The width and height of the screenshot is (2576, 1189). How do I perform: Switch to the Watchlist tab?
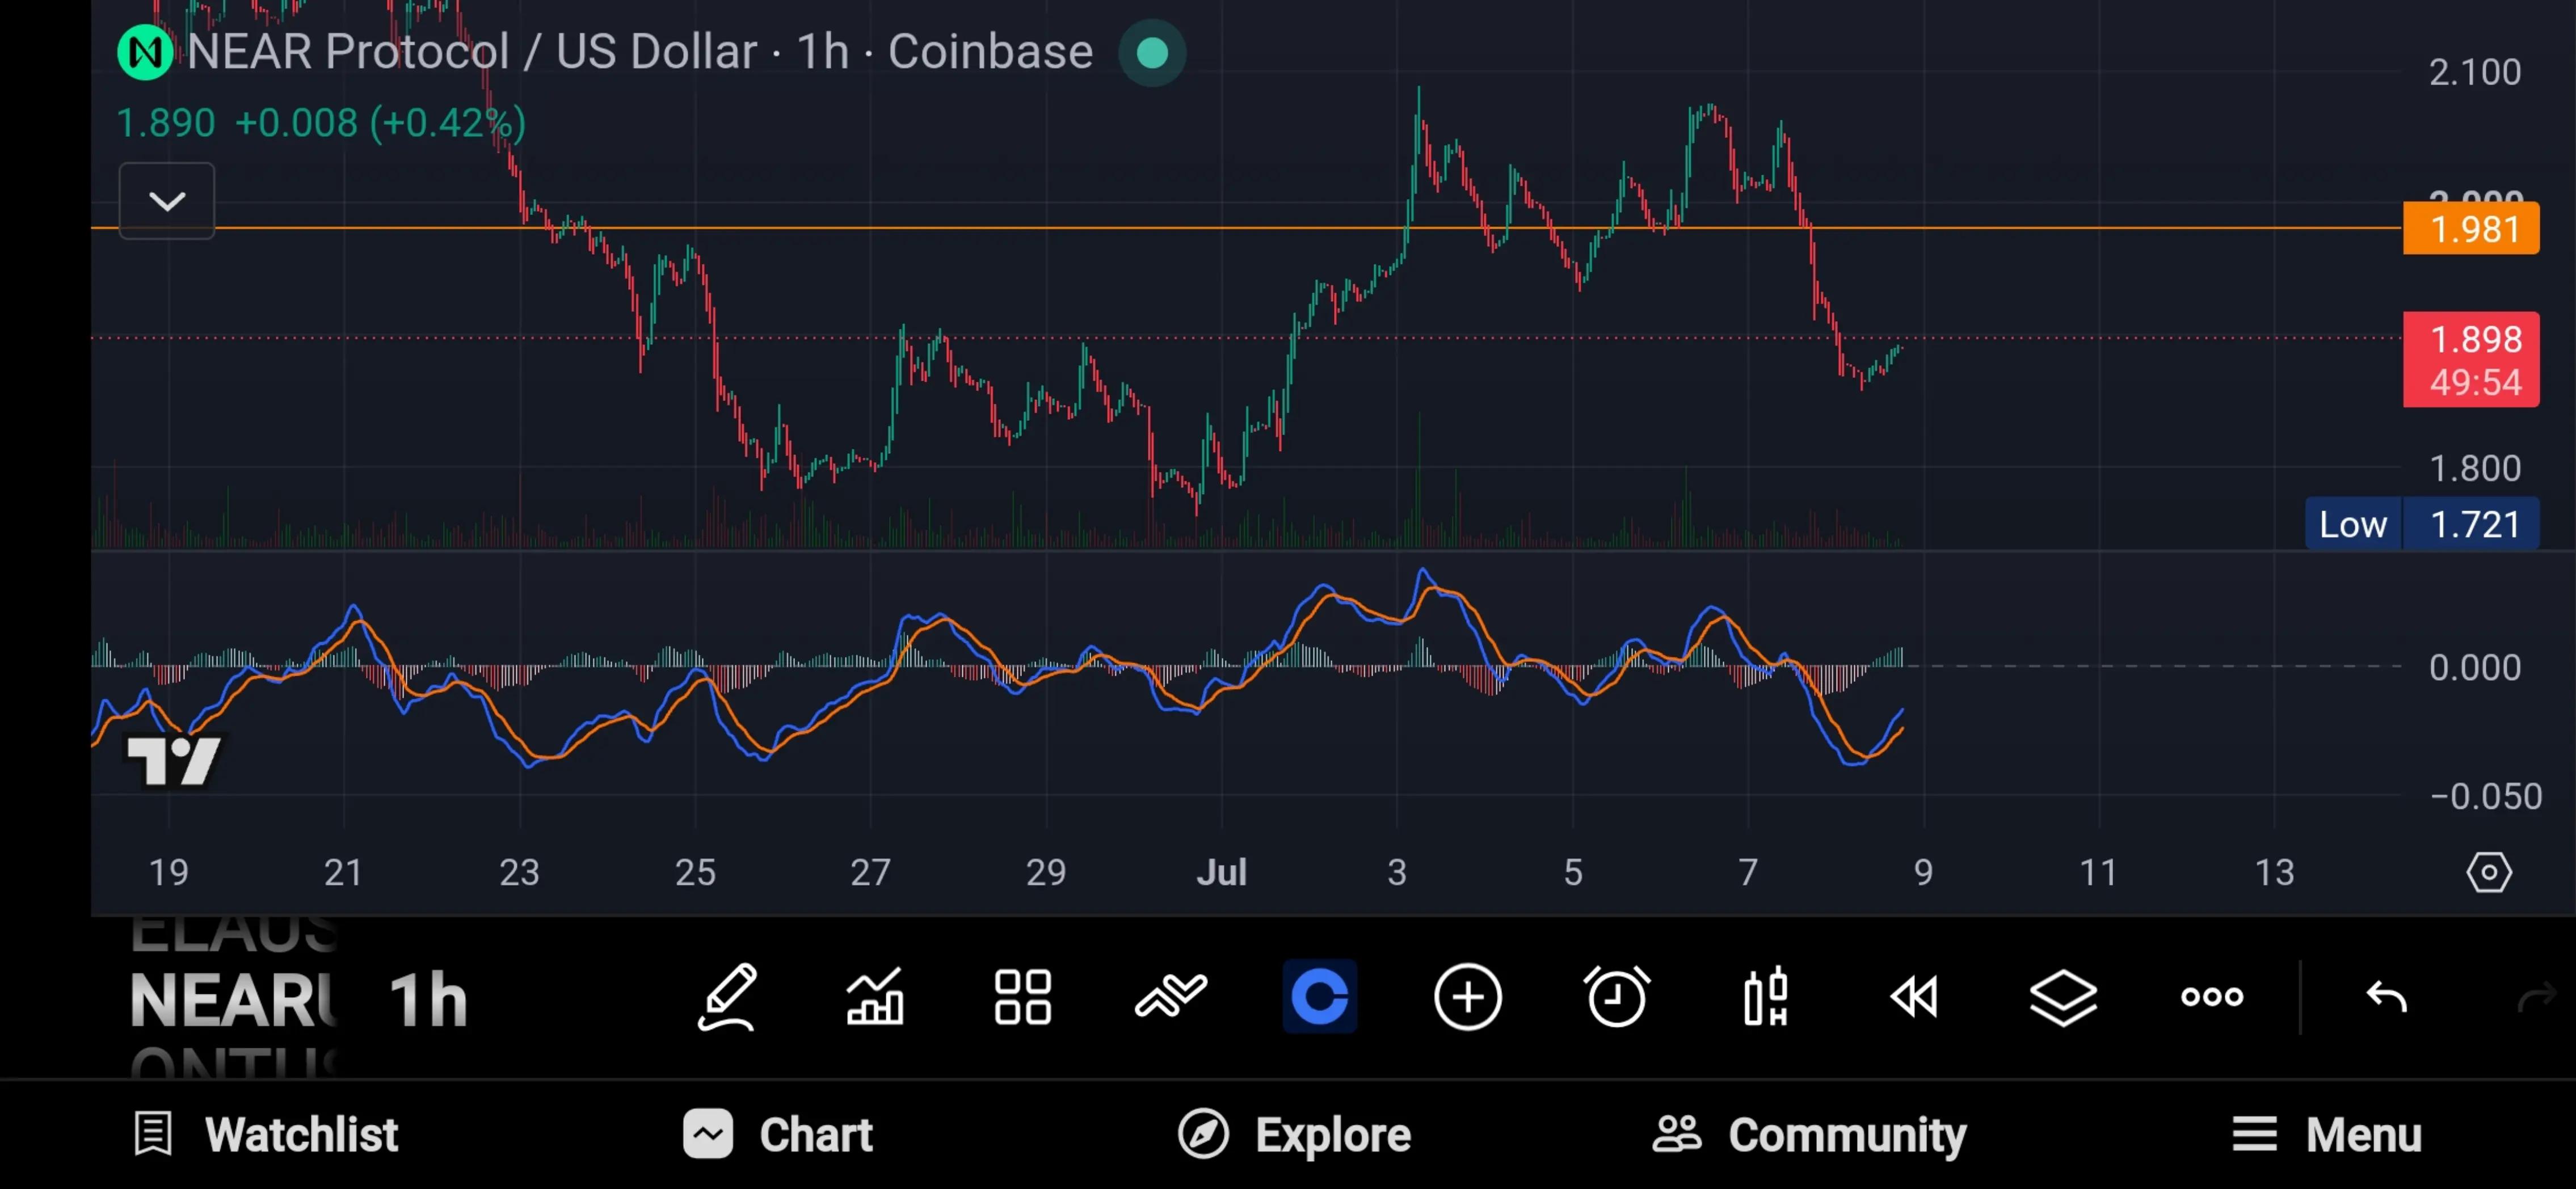[x=266, y=1134]
